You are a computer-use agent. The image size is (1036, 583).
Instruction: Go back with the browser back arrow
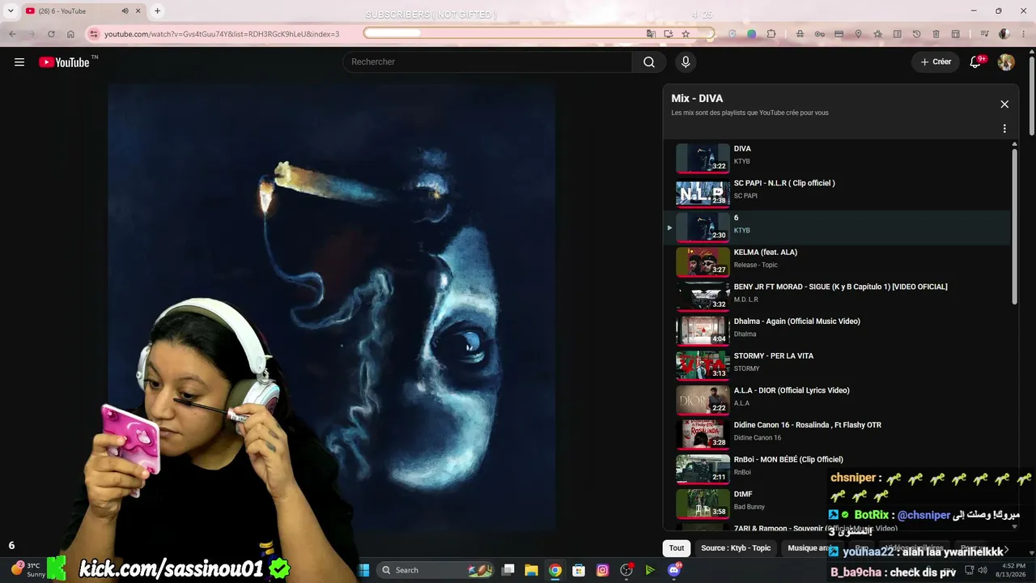point(12,34)
